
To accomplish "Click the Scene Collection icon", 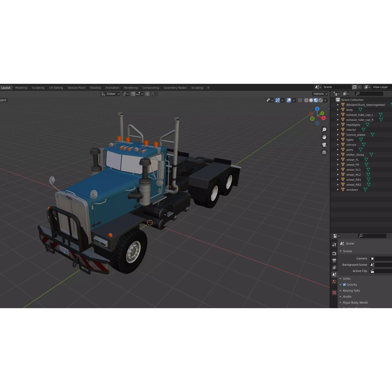I will point(338,99).
